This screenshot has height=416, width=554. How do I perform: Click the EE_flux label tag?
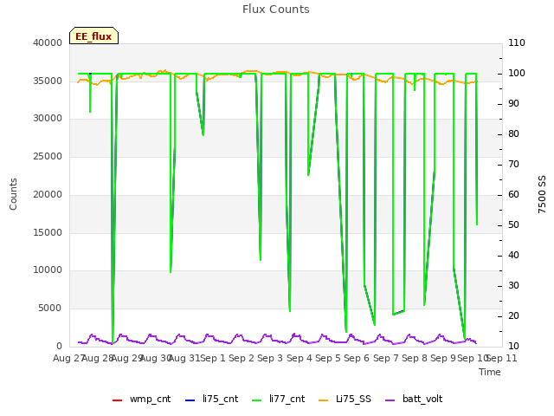tap(93, 36)
